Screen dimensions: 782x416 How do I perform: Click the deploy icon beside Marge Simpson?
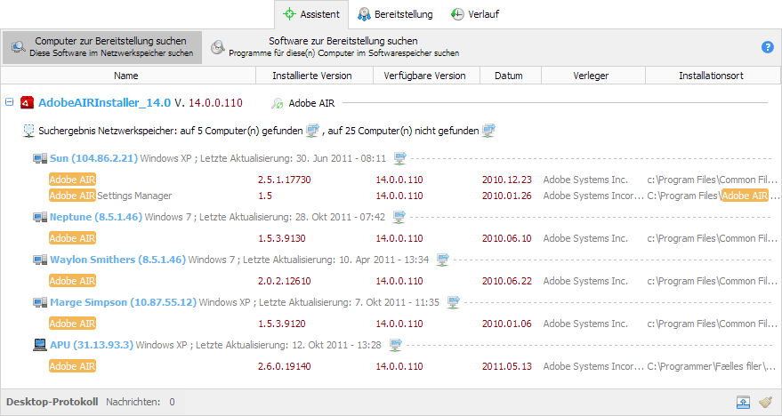click(453, 302)
